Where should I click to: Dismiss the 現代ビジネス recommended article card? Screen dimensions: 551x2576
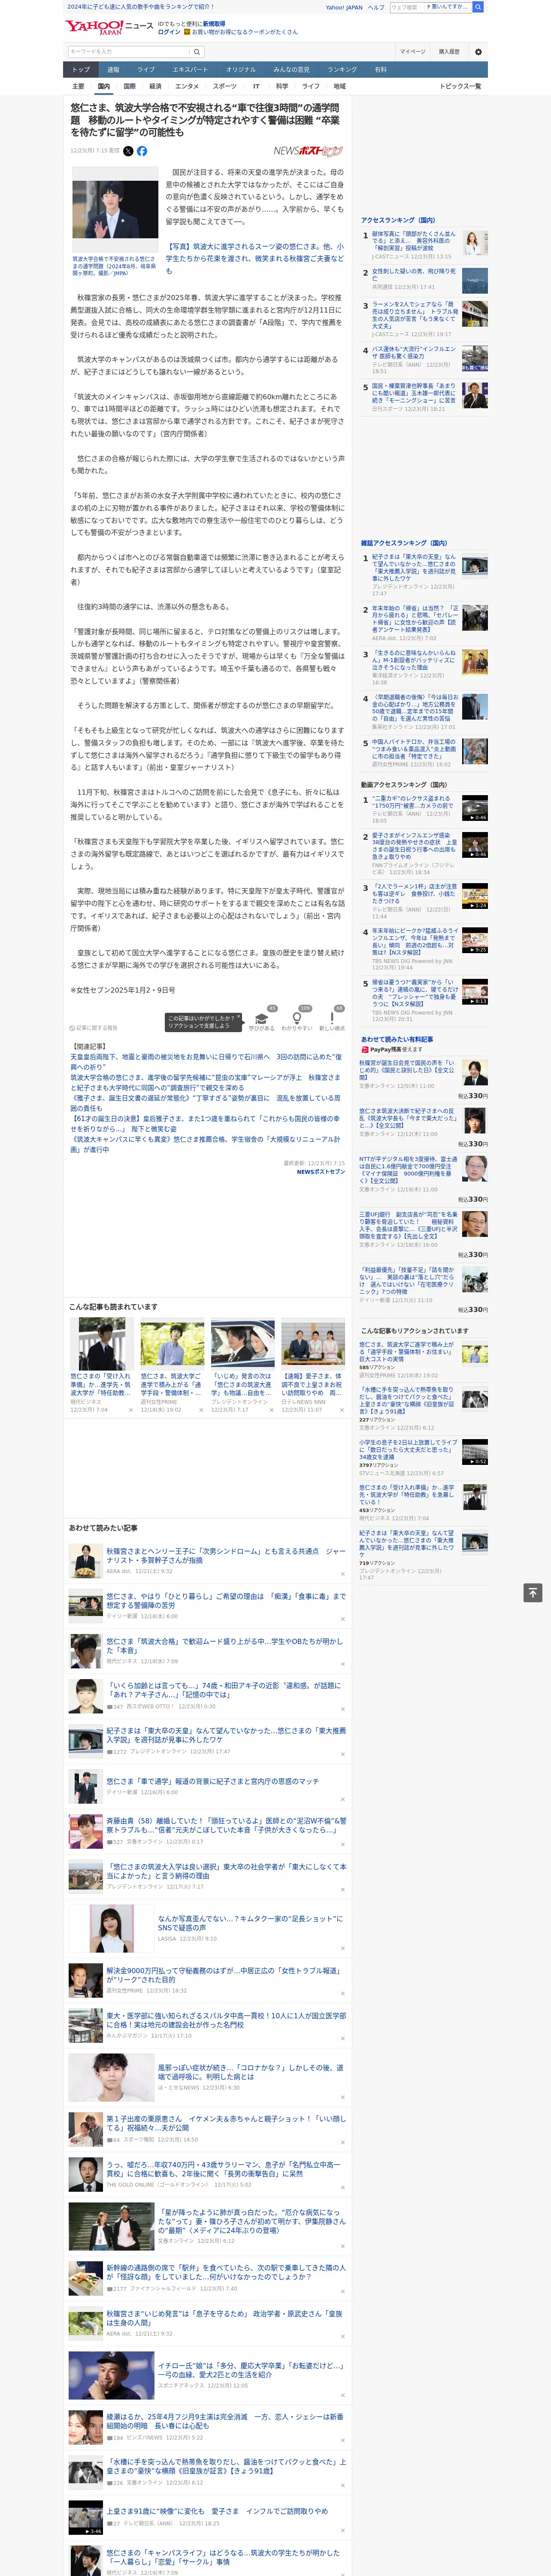(x=131, y=1410)
